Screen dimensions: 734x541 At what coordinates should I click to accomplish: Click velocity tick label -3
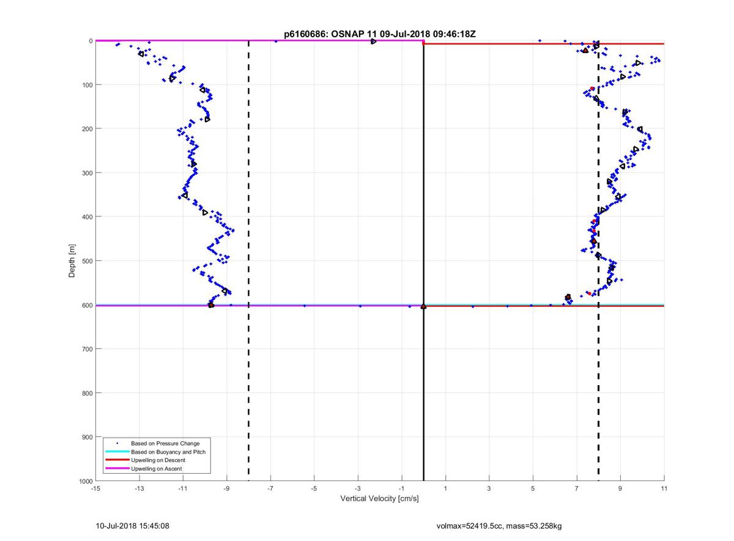pyautogui.click(x=358, y=488)
